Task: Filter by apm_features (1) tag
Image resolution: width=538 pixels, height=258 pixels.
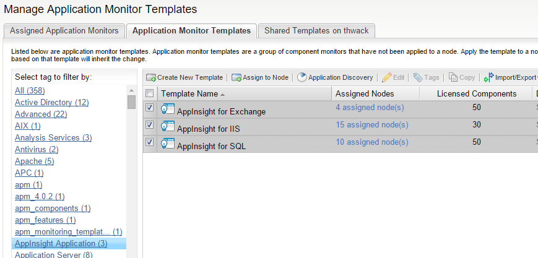Action: (x=45, y=220)
